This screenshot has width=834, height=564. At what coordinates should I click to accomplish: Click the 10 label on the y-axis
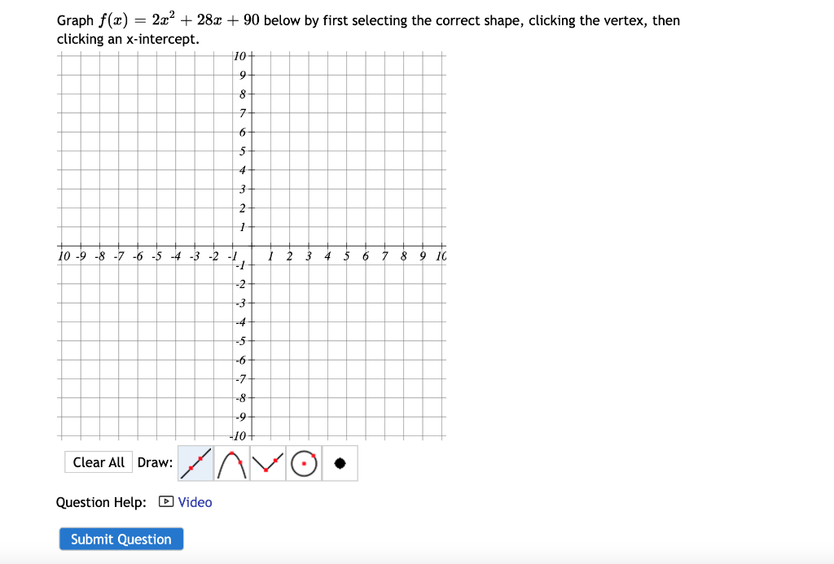pyautogui.click(x=239, y=56)
